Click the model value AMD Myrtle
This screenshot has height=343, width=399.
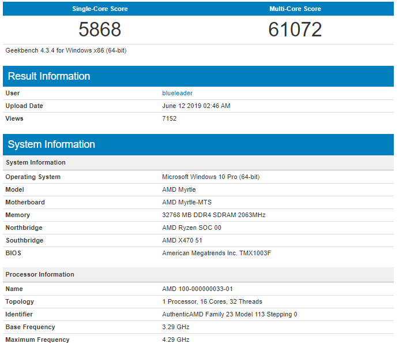click(x=179, y=189)
